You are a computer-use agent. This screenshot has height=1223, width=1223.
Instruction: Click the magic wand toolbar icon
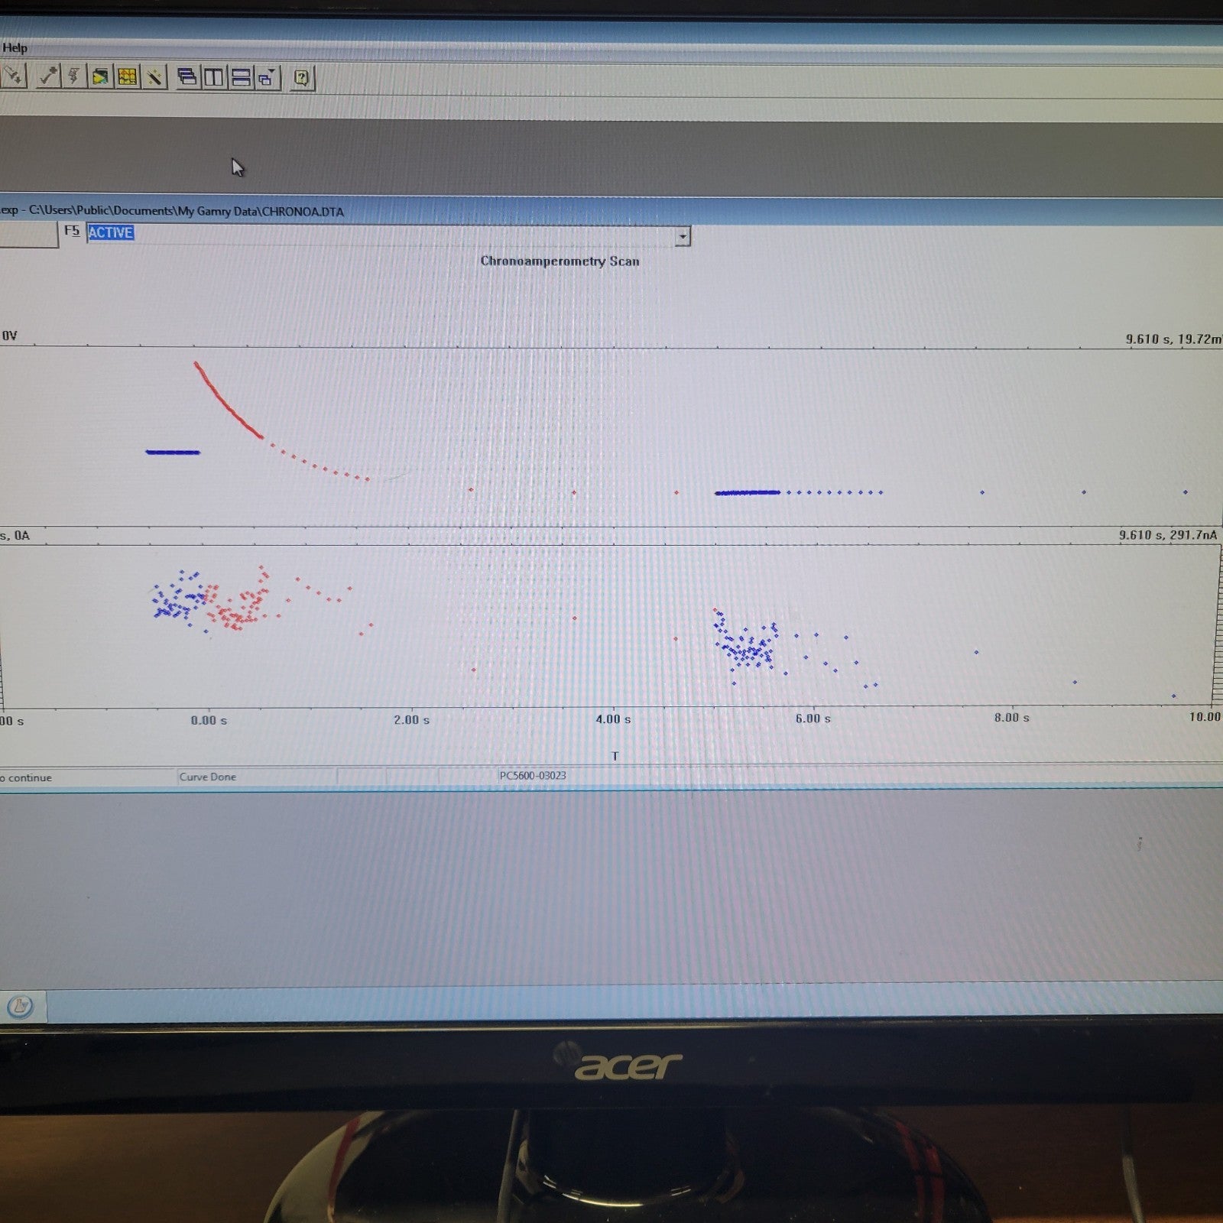[154, 76]
